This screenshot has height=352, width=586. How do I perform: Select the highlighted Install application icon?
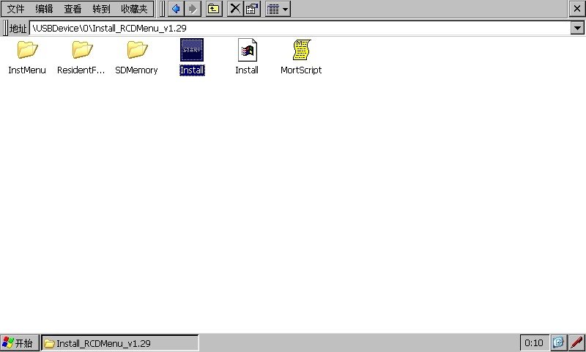coord(192,51)
